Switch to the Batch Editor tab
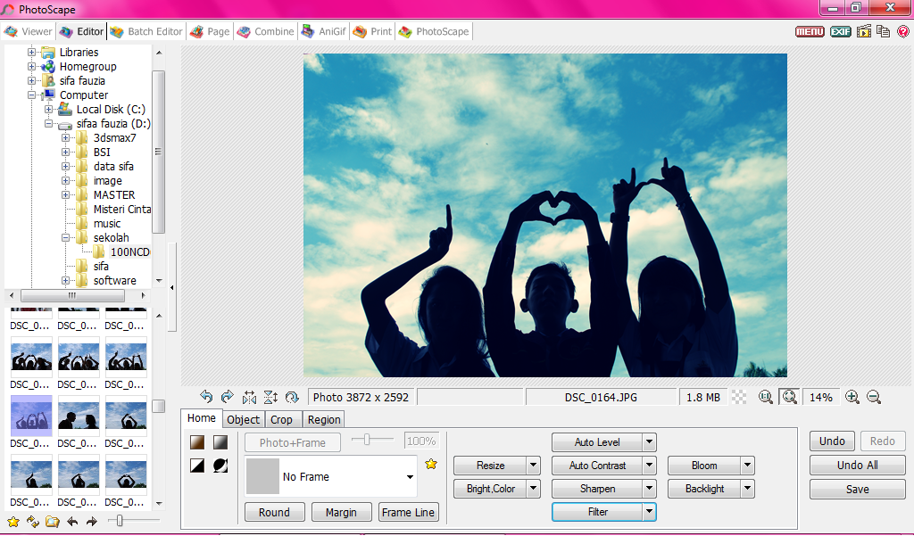 (147, 31)
